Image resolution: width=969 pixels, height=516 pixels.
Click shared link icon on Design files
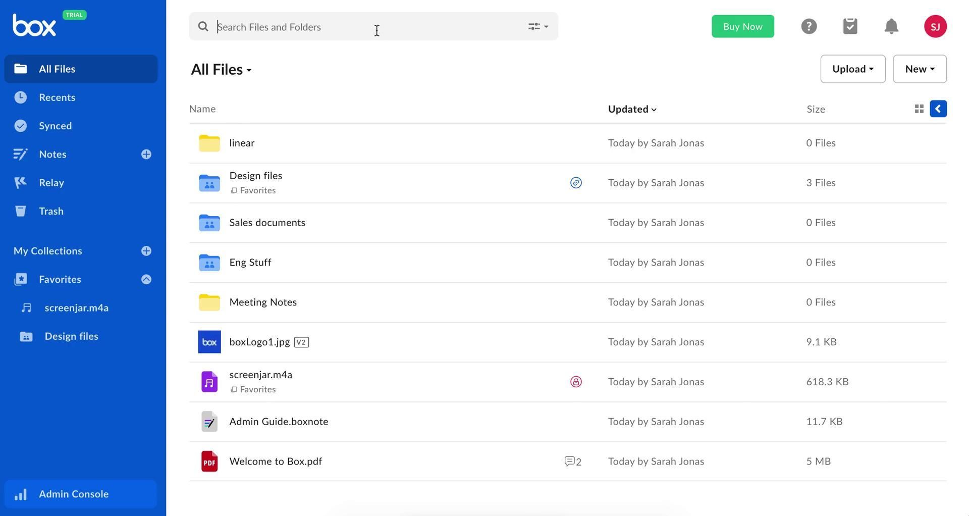(x=576, y=183)
